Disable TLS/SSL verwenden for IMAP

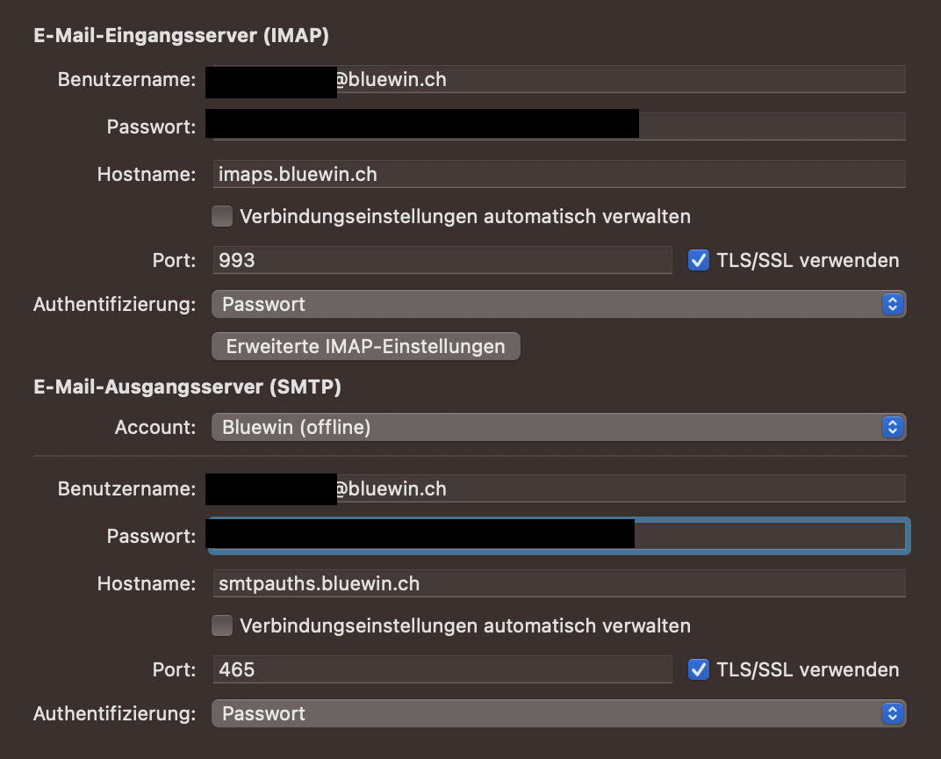(698, 260)
